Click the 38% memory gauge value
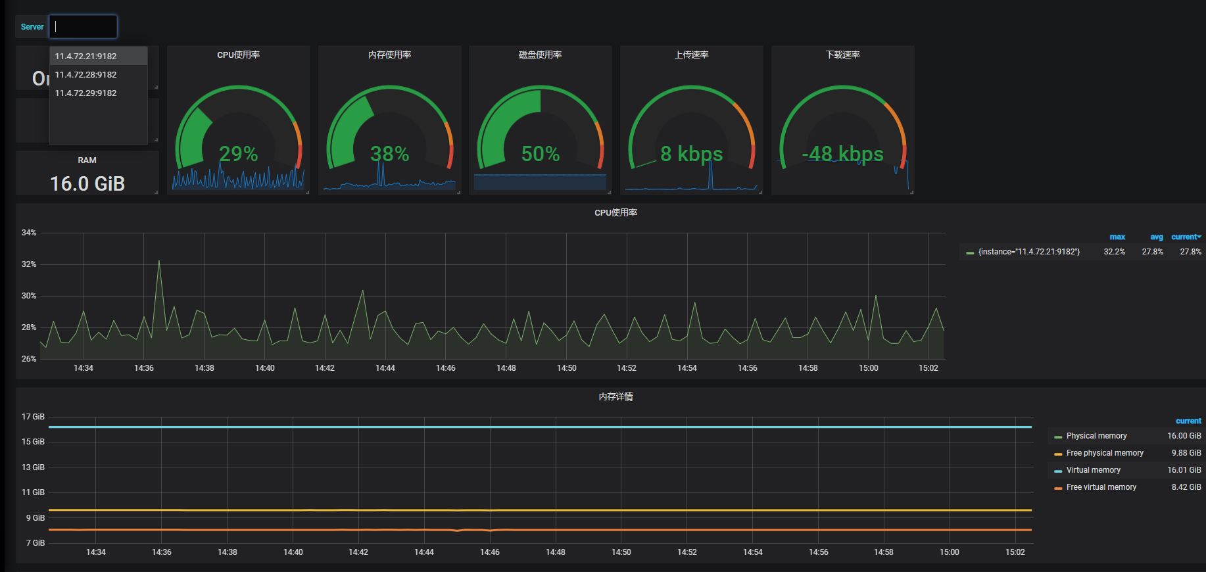Viewport: 1206px width, 572px height. pos(390,154)
